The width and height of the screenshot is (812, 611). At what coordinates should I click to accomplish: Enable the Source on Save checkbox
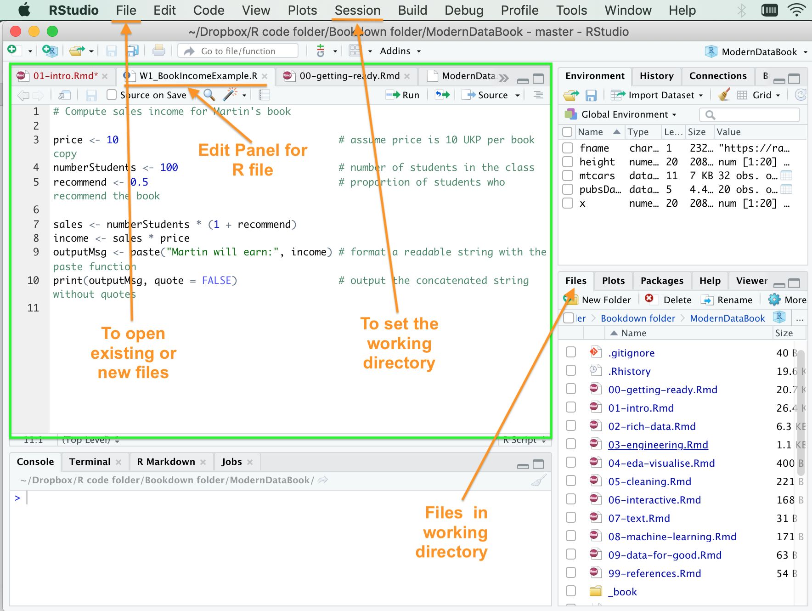[112, 95]
